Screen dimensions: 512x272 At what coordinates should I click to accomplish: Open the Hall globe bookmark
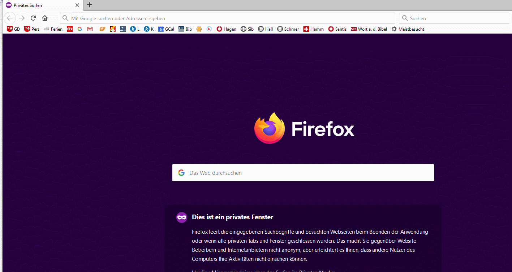pyautogui.click(x=265, y=29)
